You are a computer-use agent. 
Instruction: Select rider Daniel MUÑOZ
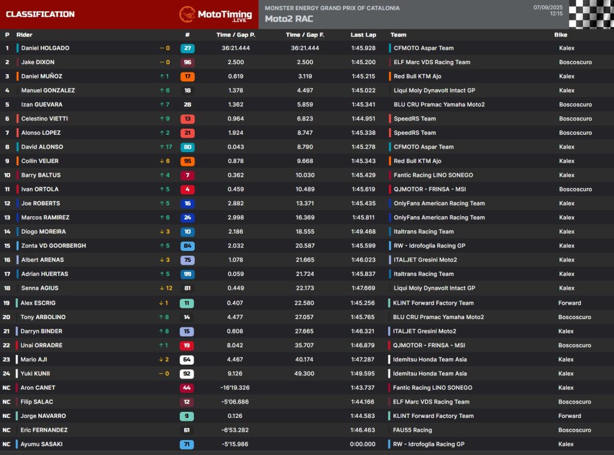[41, 76]
